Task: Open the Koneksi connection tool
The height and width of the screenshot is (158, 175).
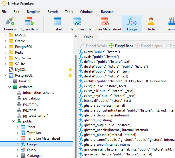Action: pos(10,24)
